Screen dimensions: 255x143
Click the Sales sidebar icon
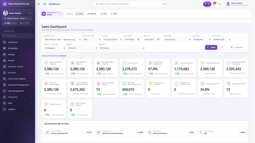pos(5,103)
